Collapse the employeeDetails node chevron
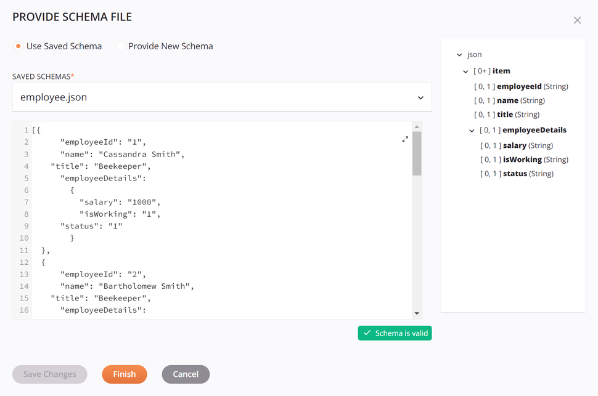Viewport: 598px width, 396px height. tap(472, 131)
